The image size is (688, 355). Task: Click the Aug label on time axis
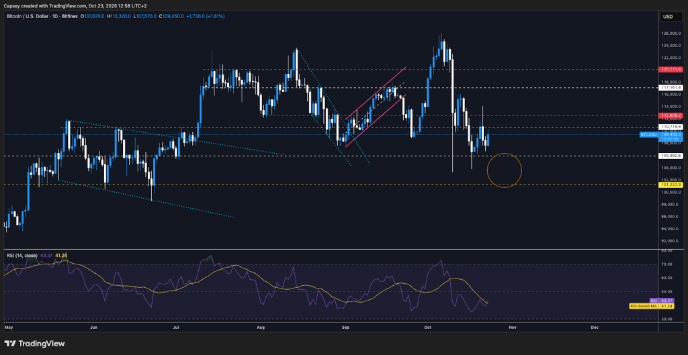point(261,327)
